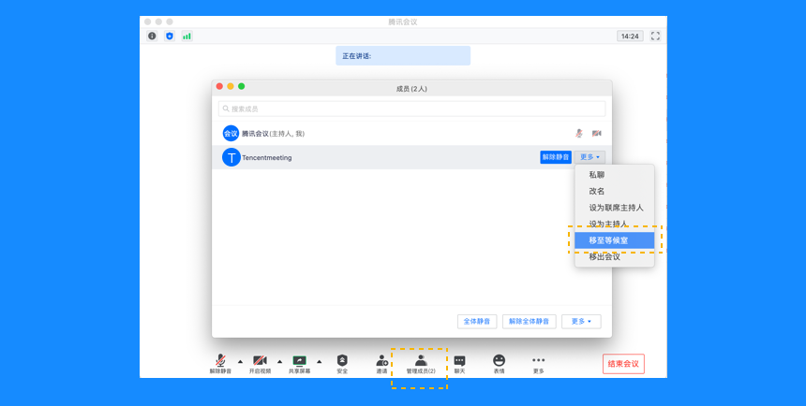Screen dimensions: 806x406
Task: Expand video options arrow beside camera
Action: click(x=279, y=361)
